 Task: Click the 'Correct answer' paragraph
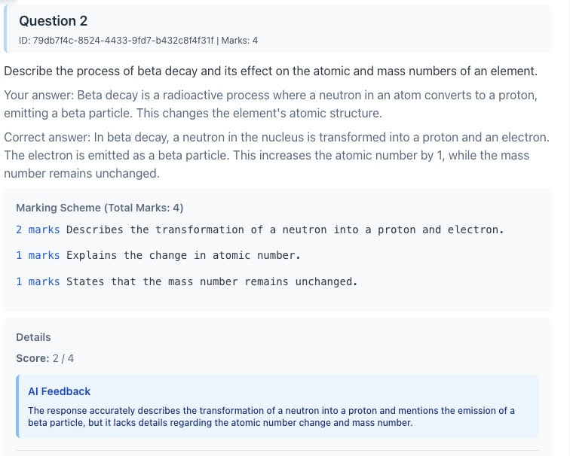click(x=277, y=155)
